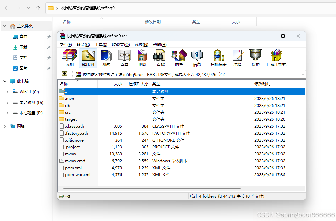Go up one level in WinRAR

[x=64, y=74]
